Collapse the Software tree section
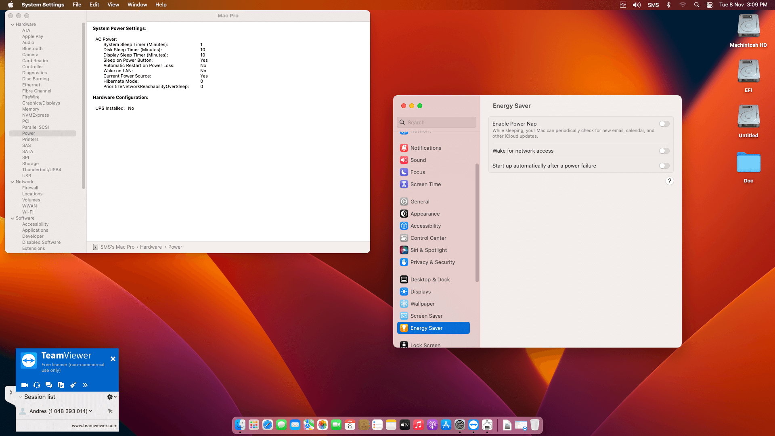The image size is (775, 436). [13, 218]
